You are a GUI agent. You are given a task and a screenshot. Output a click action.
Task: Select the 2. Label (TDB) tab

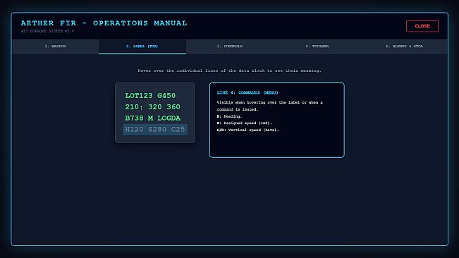coord(142,47)
